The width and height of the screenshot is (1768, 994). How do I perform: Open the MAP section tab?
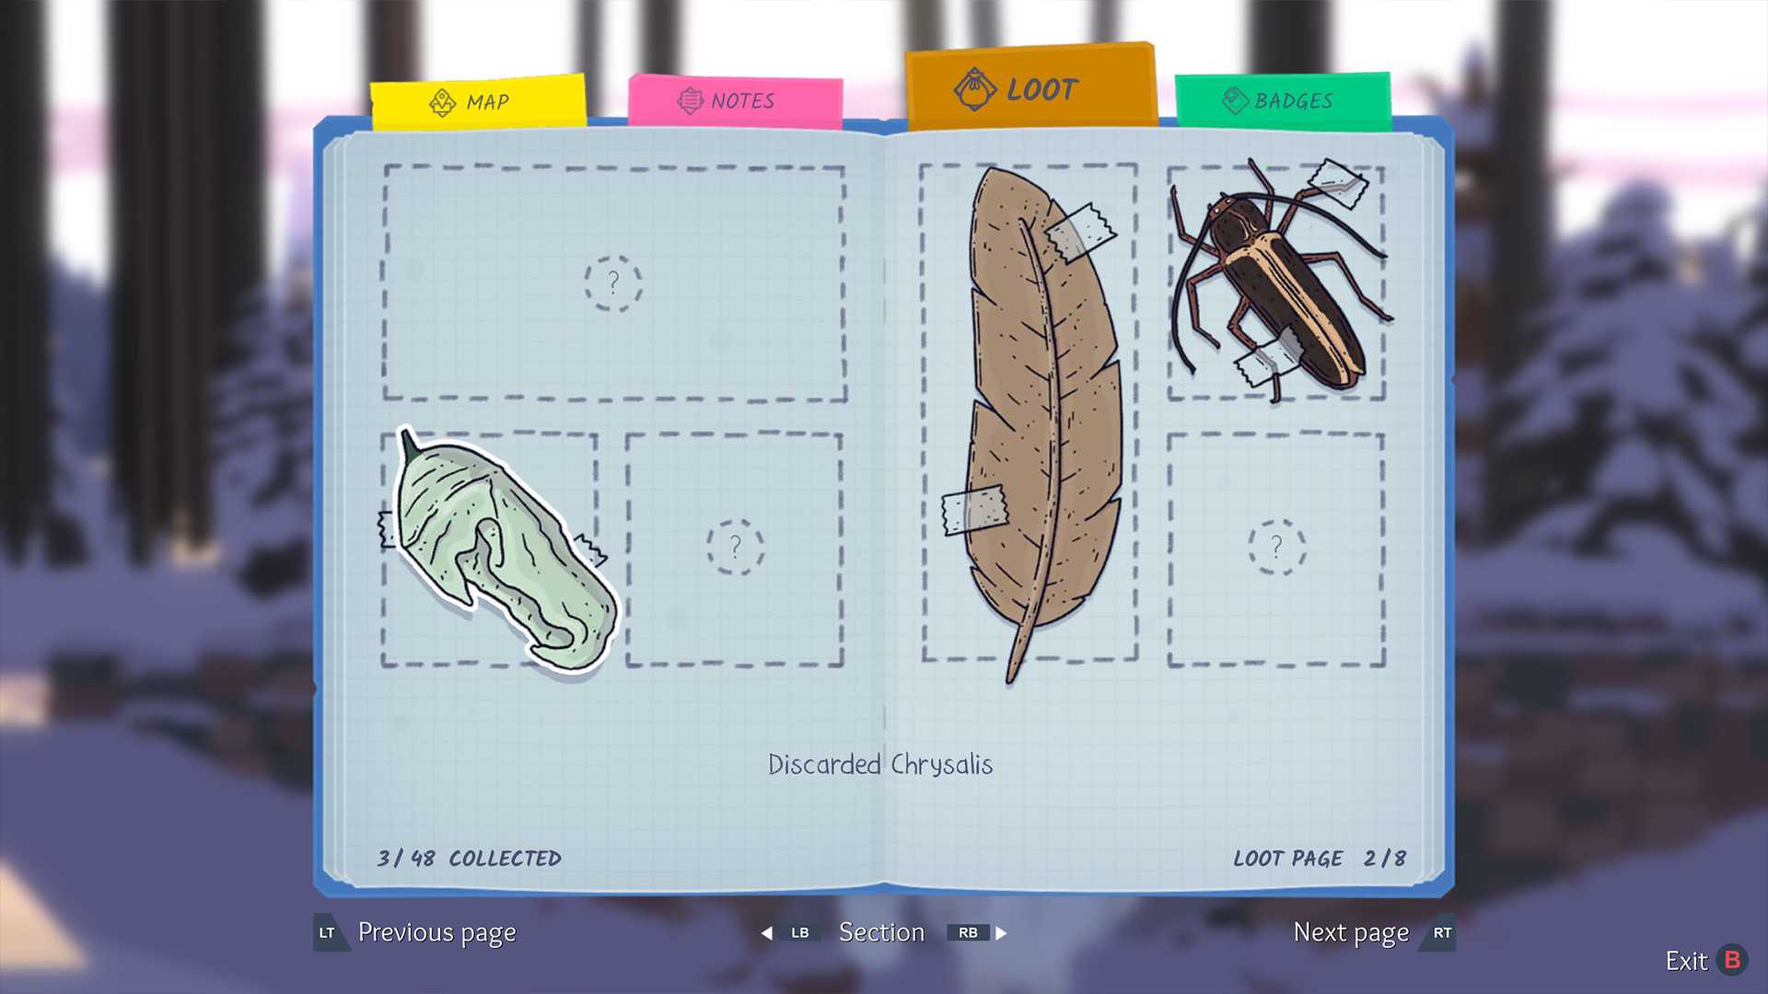pyautogui.click(x=479, y=101)
